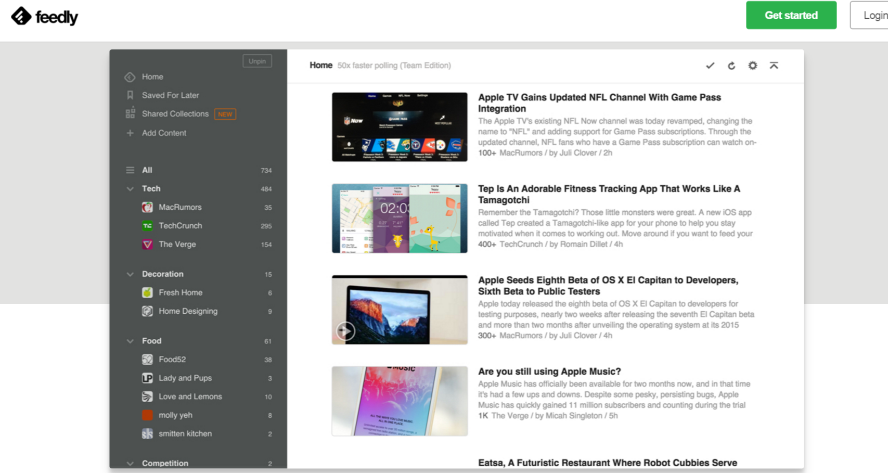This screenshot has height=473, width=888.
Task: Open the Apple Music article thumbnail
Action: coord(400,401)
